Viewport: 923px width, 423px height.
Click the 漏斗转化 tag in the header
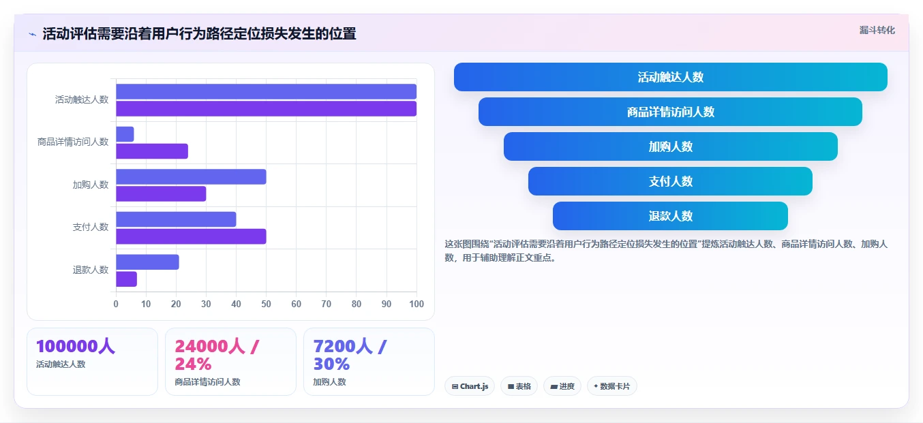[877, 30]
